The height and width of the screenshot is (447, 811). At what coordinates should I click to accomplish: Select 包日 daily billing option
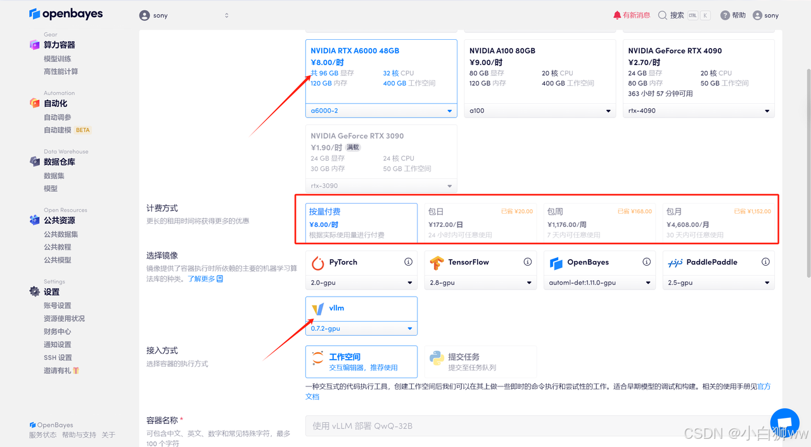(480, 223)
